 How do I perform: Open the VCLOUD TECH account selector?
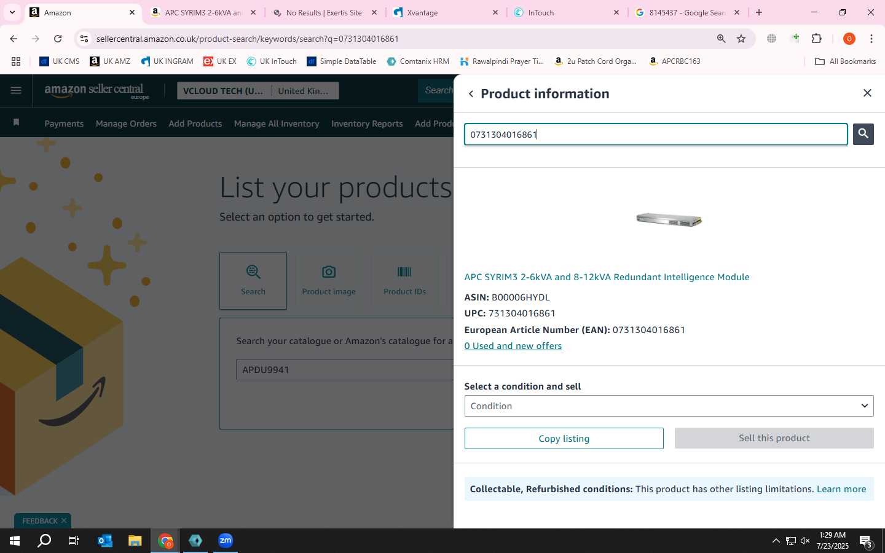click(224, 91)
